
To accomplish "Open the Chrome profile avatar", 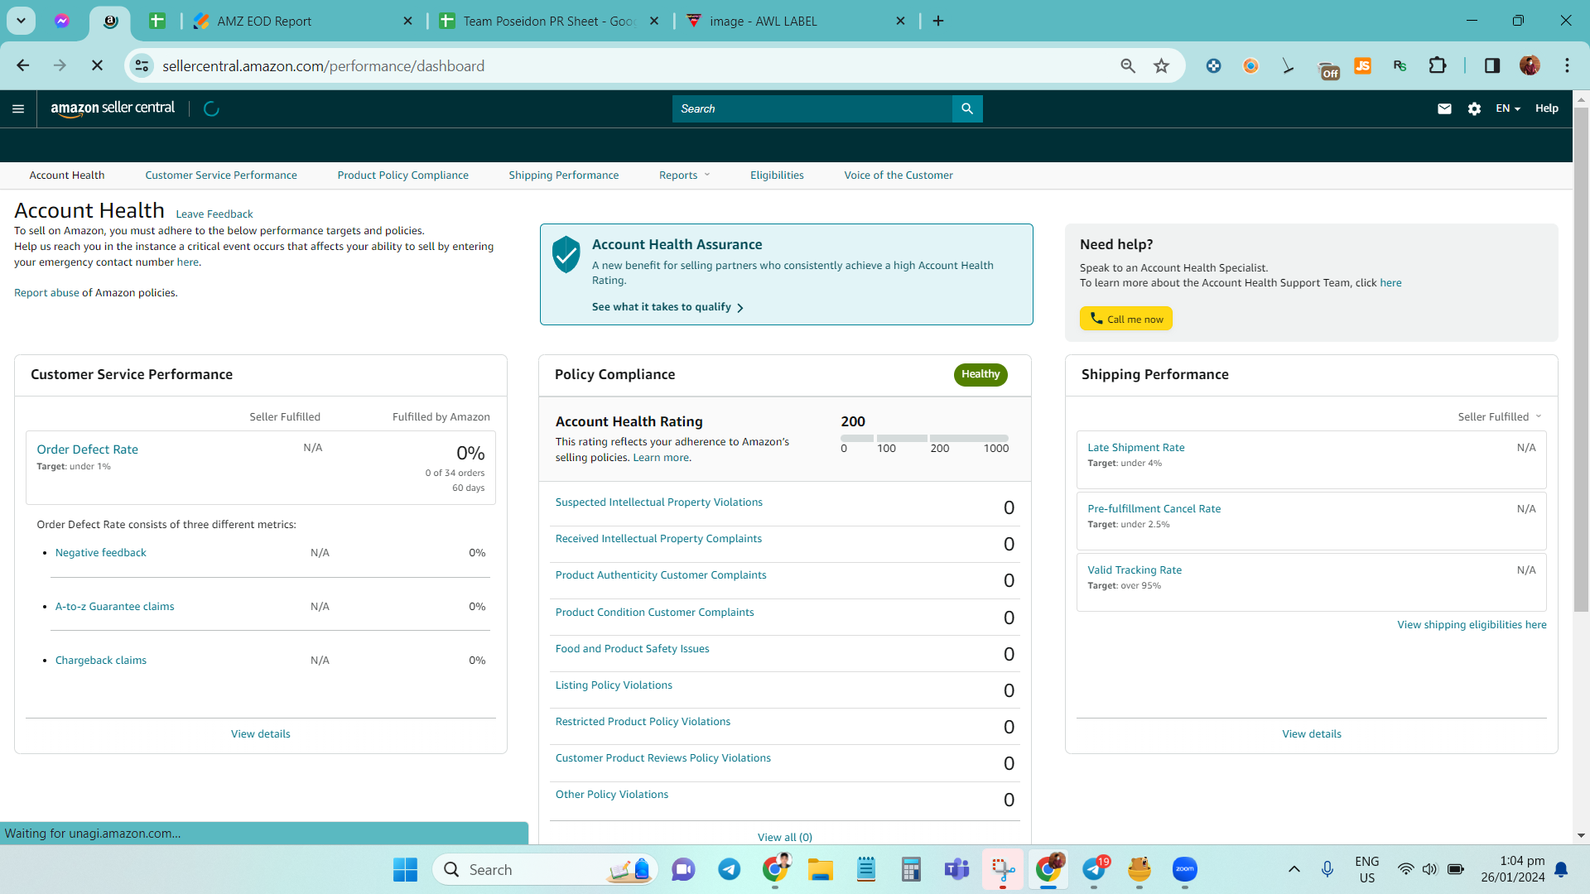I will tap(1530, 65).
